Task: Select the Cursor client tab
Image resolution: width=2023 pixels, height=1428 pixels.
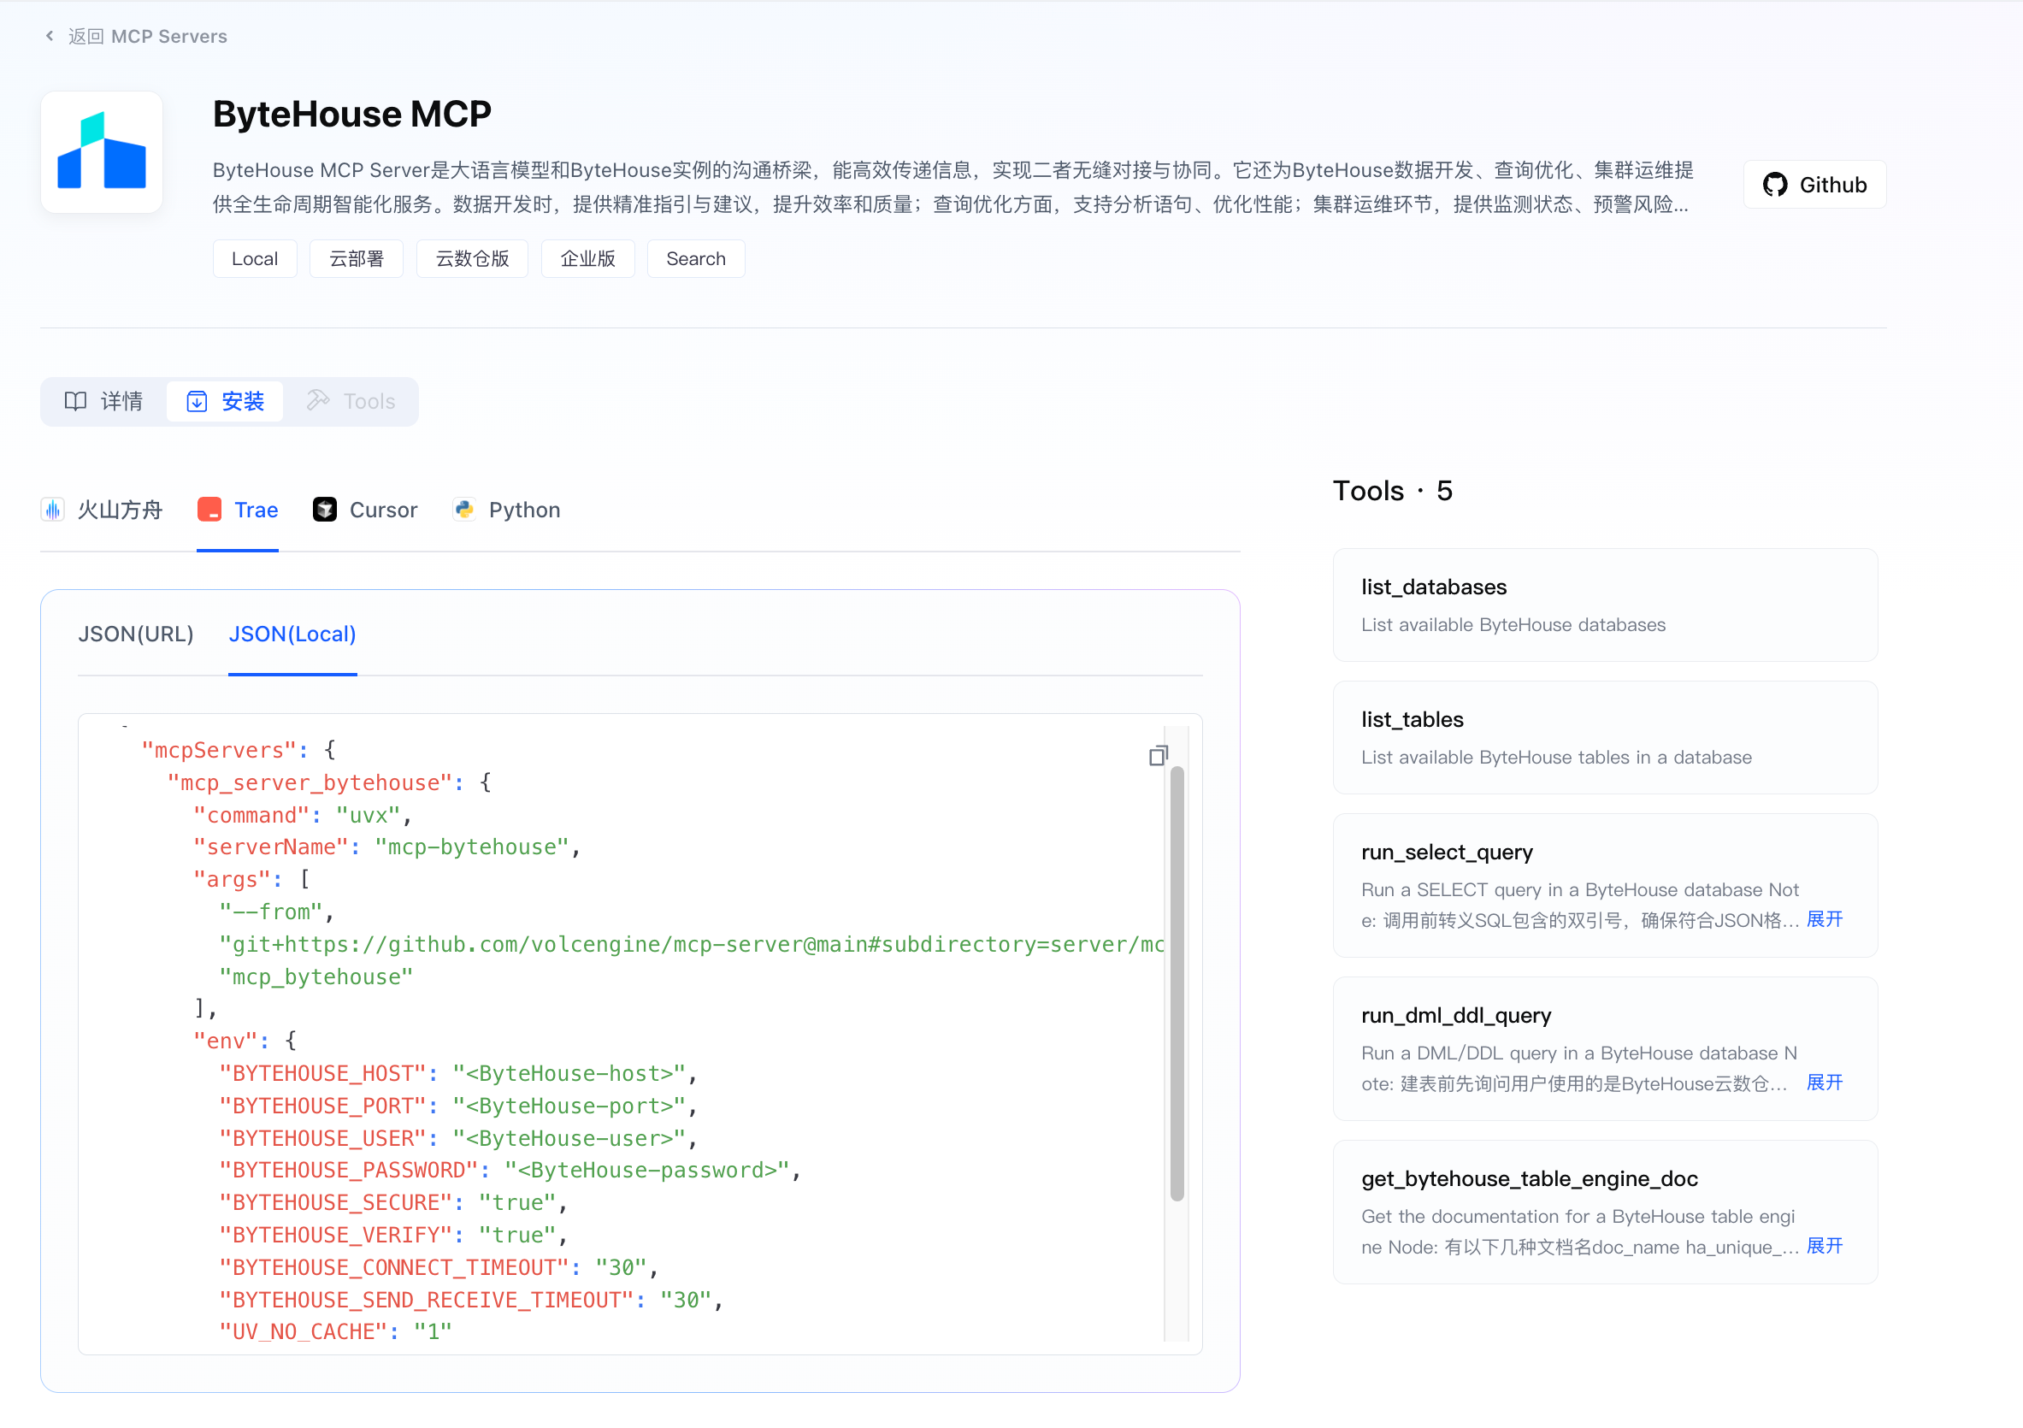Action: point(365,509)
